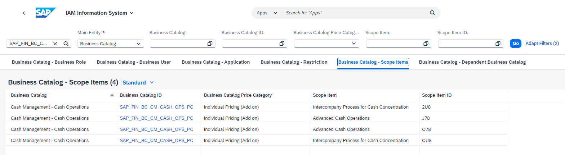Screen dimensions: 565x155
Task: Open the Apps search category dropdown
Action: pyautogui.click(x=267, y=13)
